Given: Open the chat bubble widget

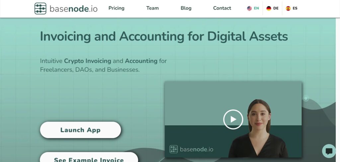Looking at the screenshot, I should tap(329, 151).
